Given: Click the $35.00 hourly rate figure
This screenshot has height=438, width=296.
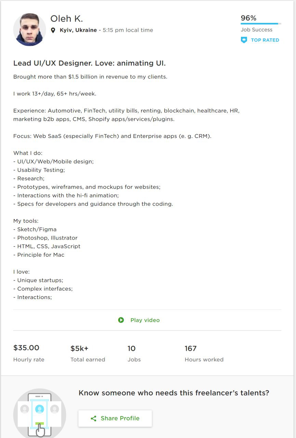Looking at the screenshot, I should (26, 348).
